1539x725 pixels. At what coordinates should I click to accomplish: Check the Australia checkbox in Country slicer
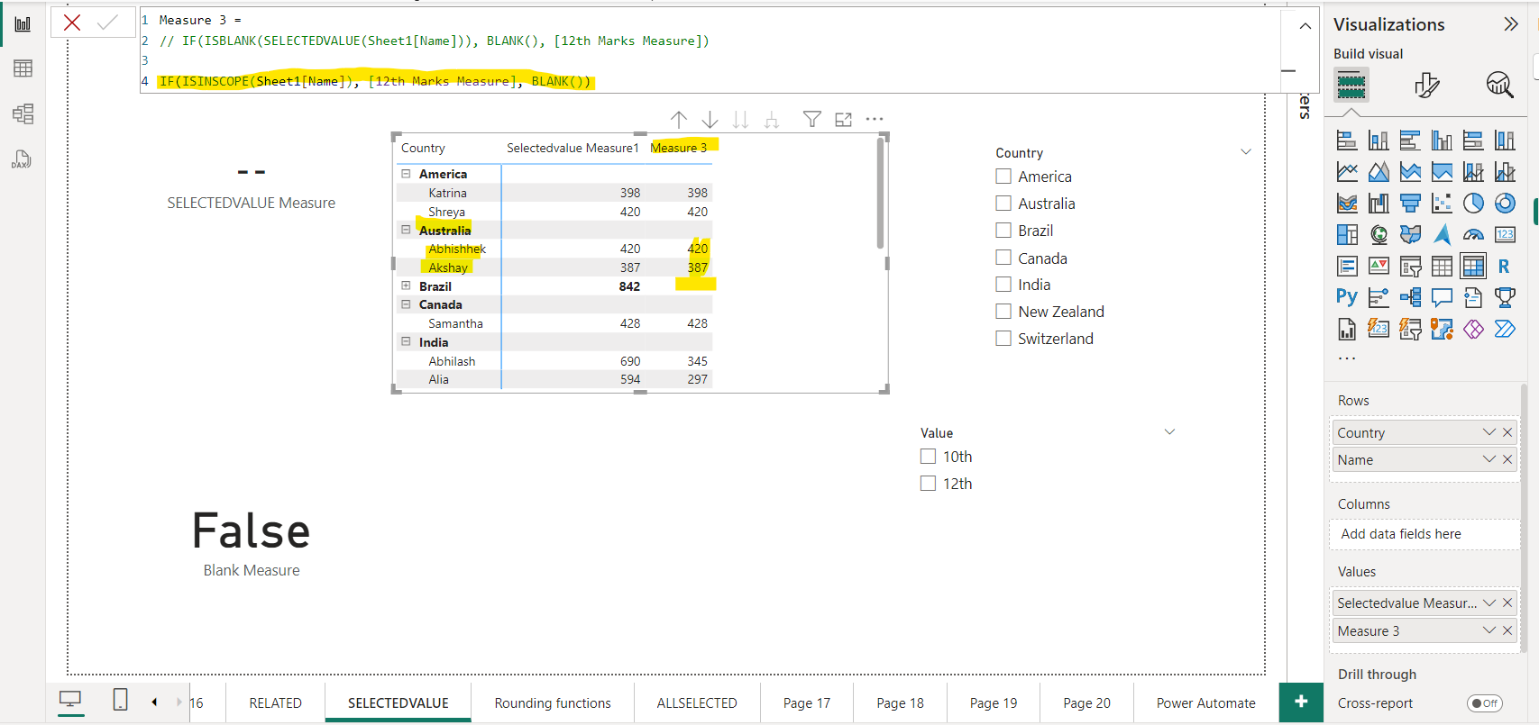pos(1003,204)
